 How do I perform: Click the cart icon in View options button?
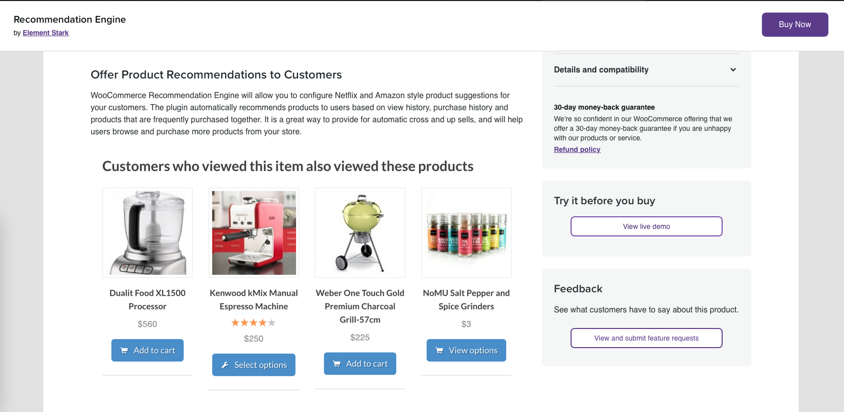439,350
